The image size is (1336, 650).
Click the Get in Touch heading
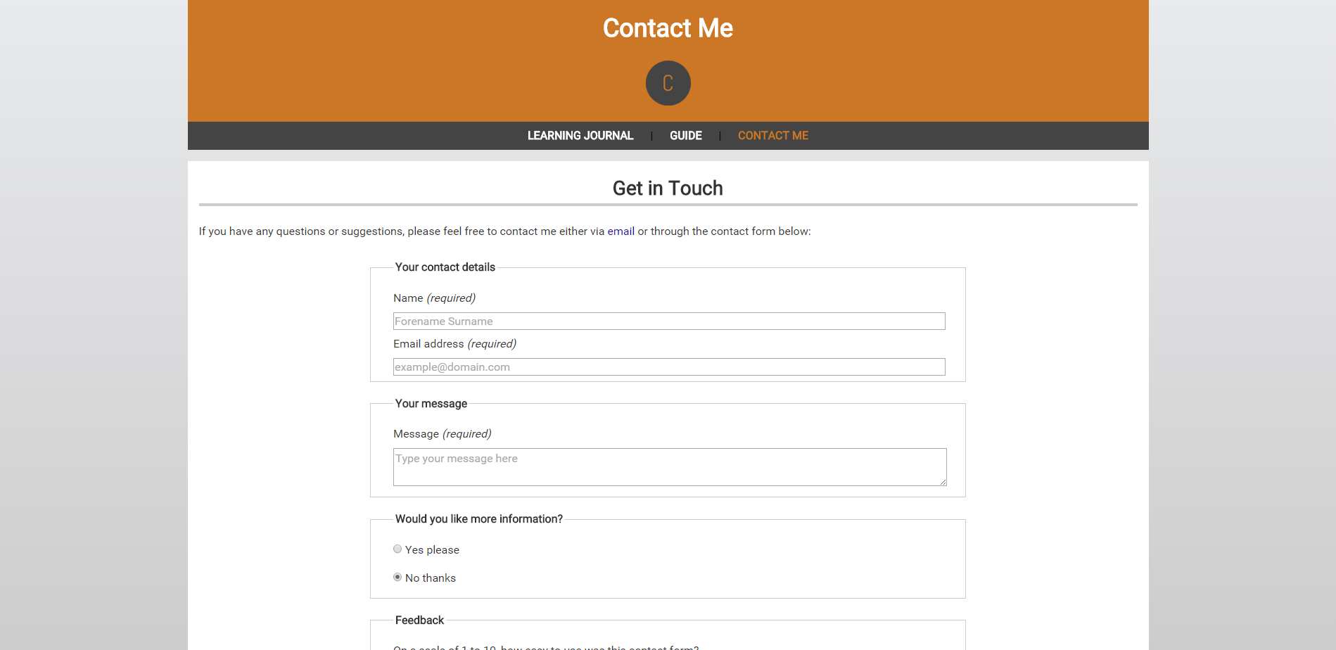pyautogui.click(x=668, y=189)
